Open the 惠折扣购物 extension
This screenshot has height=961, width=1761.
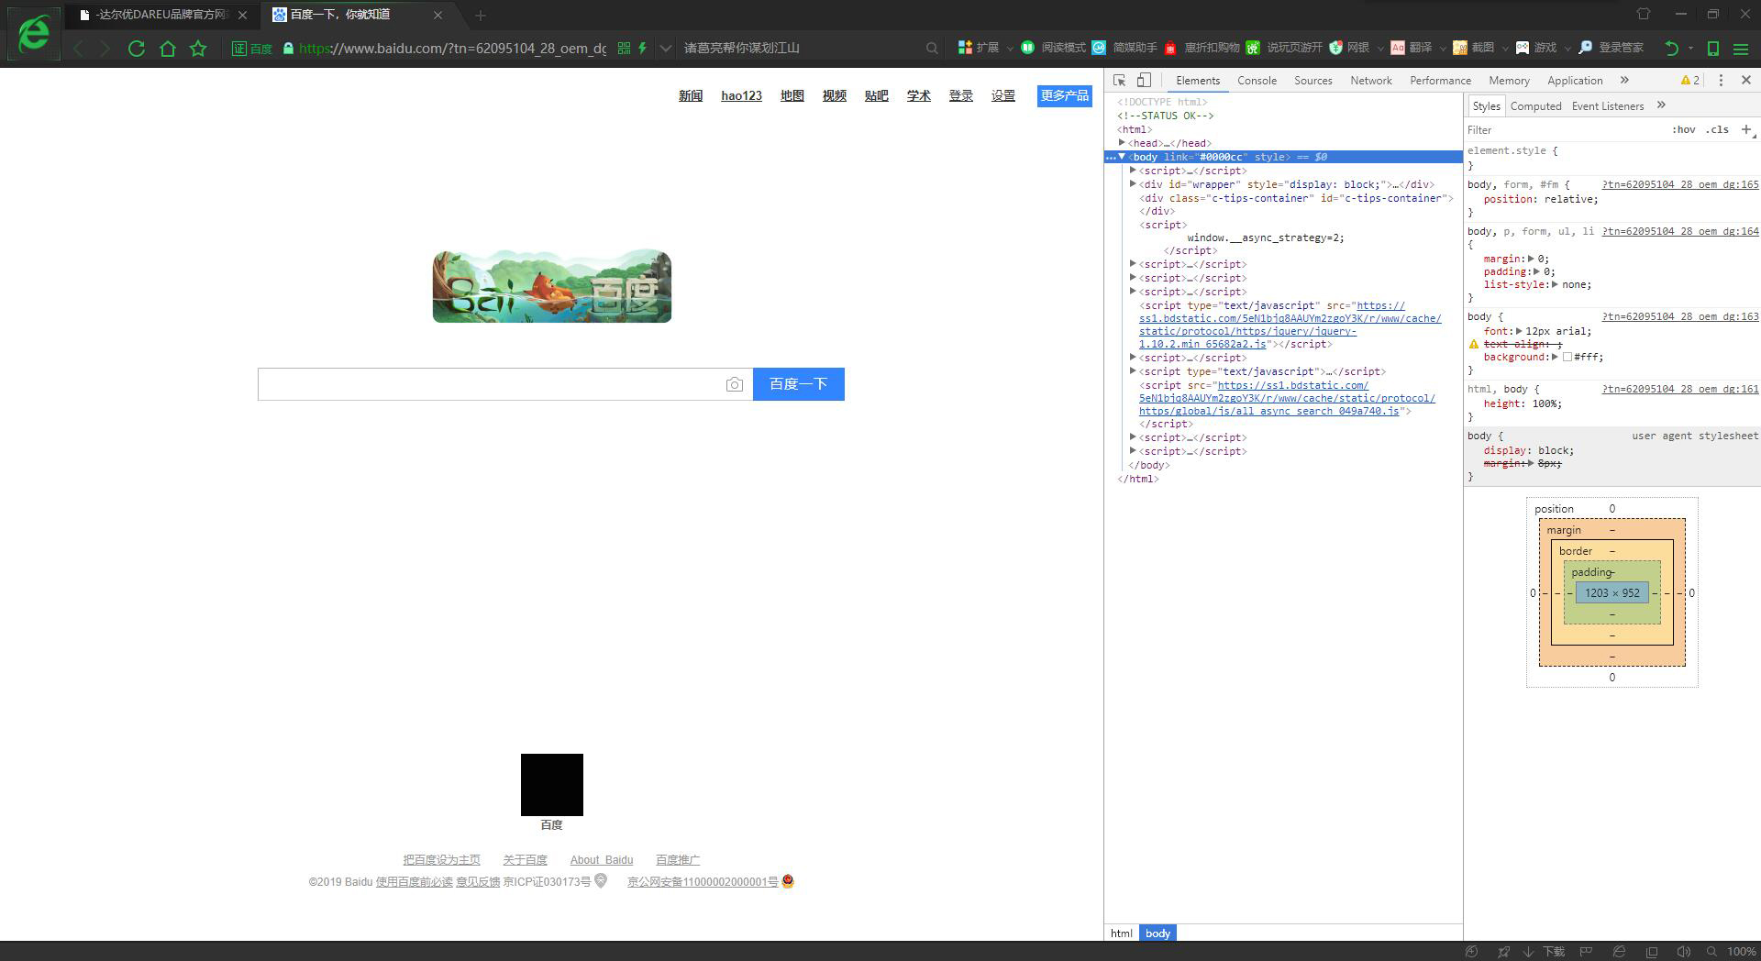coord(1202,48)
